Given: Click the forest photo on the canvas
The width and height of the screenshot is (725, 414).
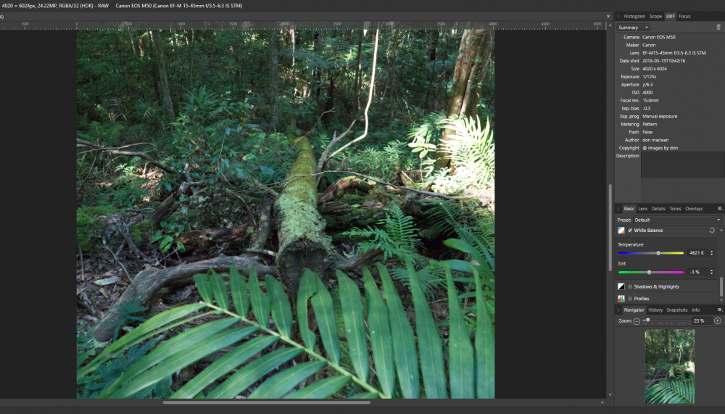Looking at the screenshot, I should tap(285, 214).
